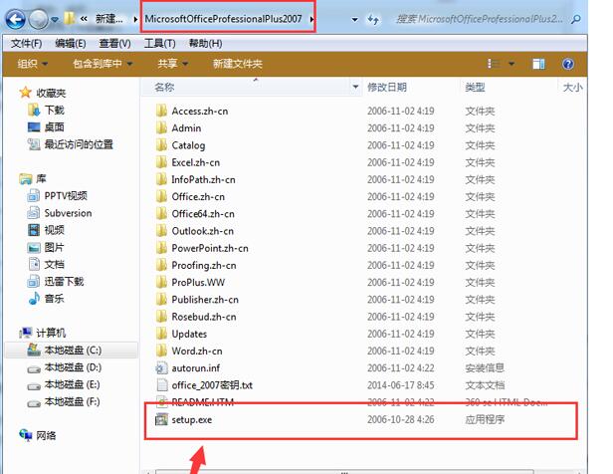
Task: Select the 文档 library
Action: (x=54, y=264)
